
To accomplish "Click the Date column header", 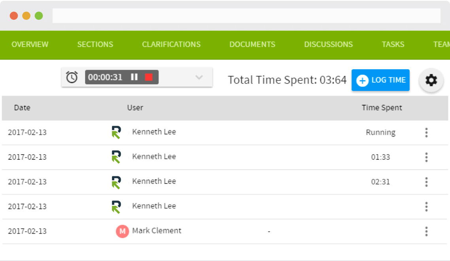I will (x=22, y=108).
